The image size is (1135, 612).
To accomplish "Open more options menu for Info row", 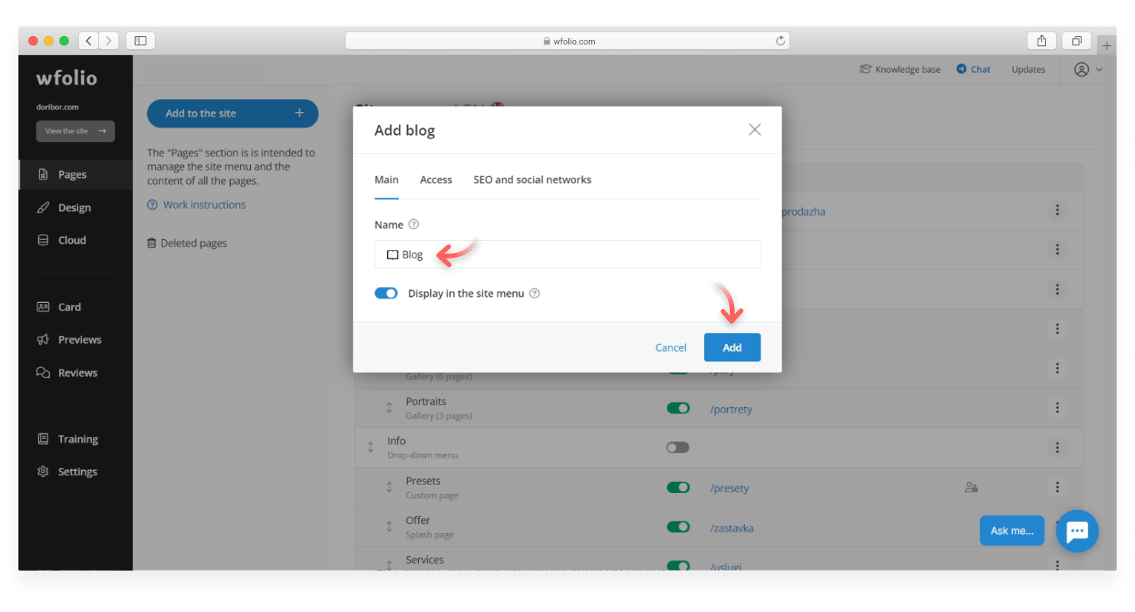I will click(x=1057, y=447).
